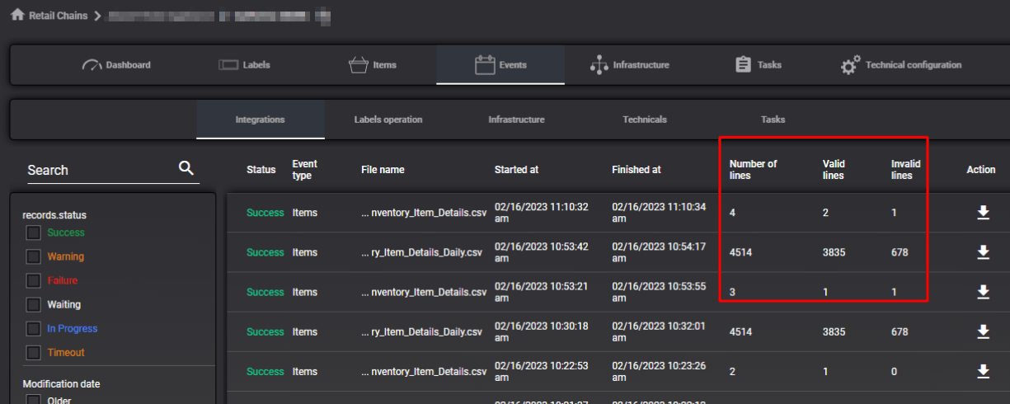Tick the Timeout status checkbox
1010x404 pixels.
(33, 353)
